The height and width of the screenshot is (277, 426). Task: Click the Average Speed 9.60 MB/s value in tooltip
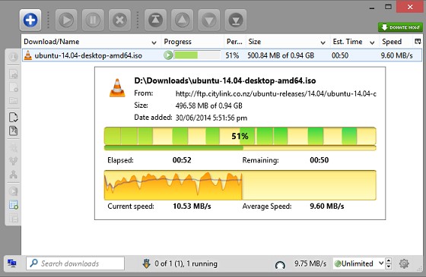pos(327,206)
